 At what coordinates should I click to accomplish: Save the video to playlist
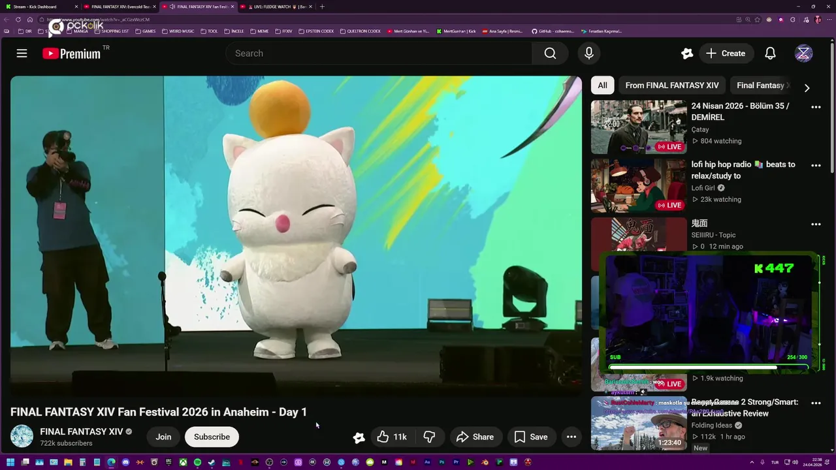tap(531, 437)
